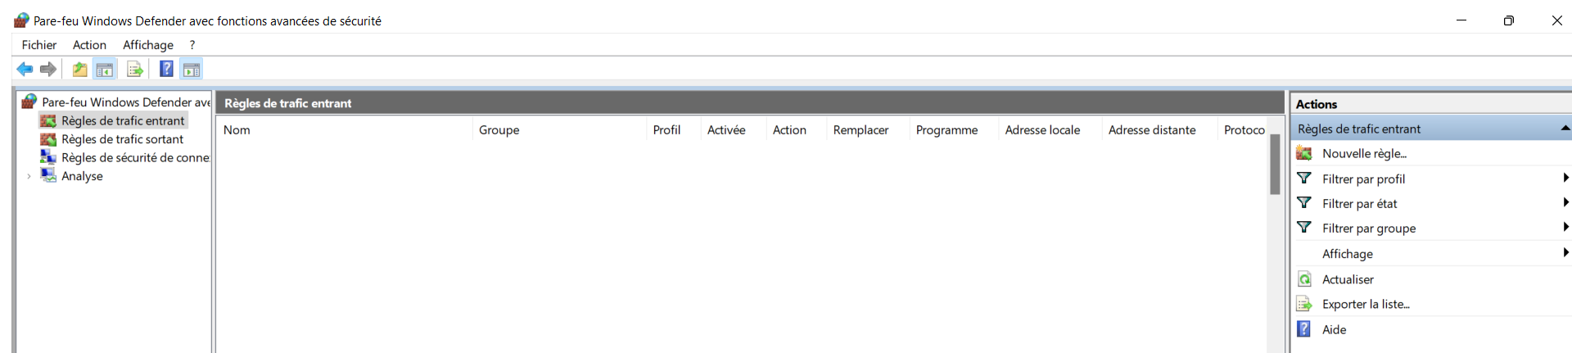Open the Filtrer par groupe submenu

(x=1431, y=228)
